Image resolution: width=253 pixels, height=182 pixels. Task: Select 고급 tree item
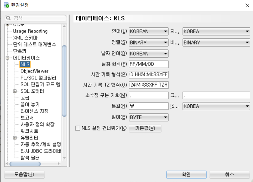25,98
